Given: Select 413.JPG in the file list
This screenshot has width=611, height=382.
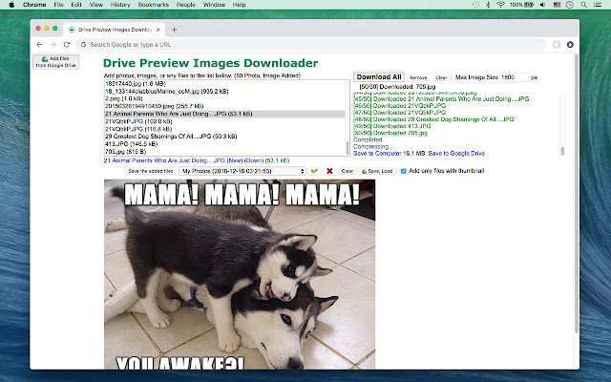Looking at the screenshot, I should pyautogui.click(x=225, y=144).
